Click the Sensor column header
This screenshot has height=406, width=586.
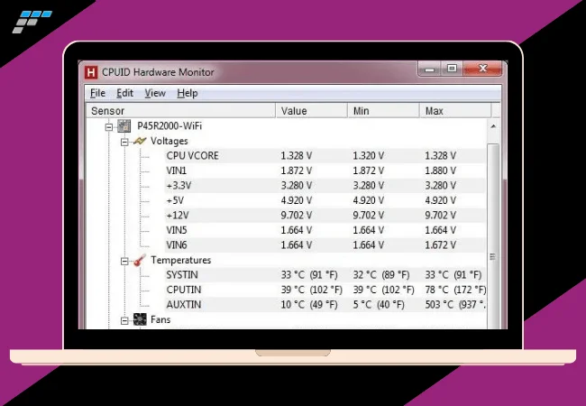[x=181, y=111]
